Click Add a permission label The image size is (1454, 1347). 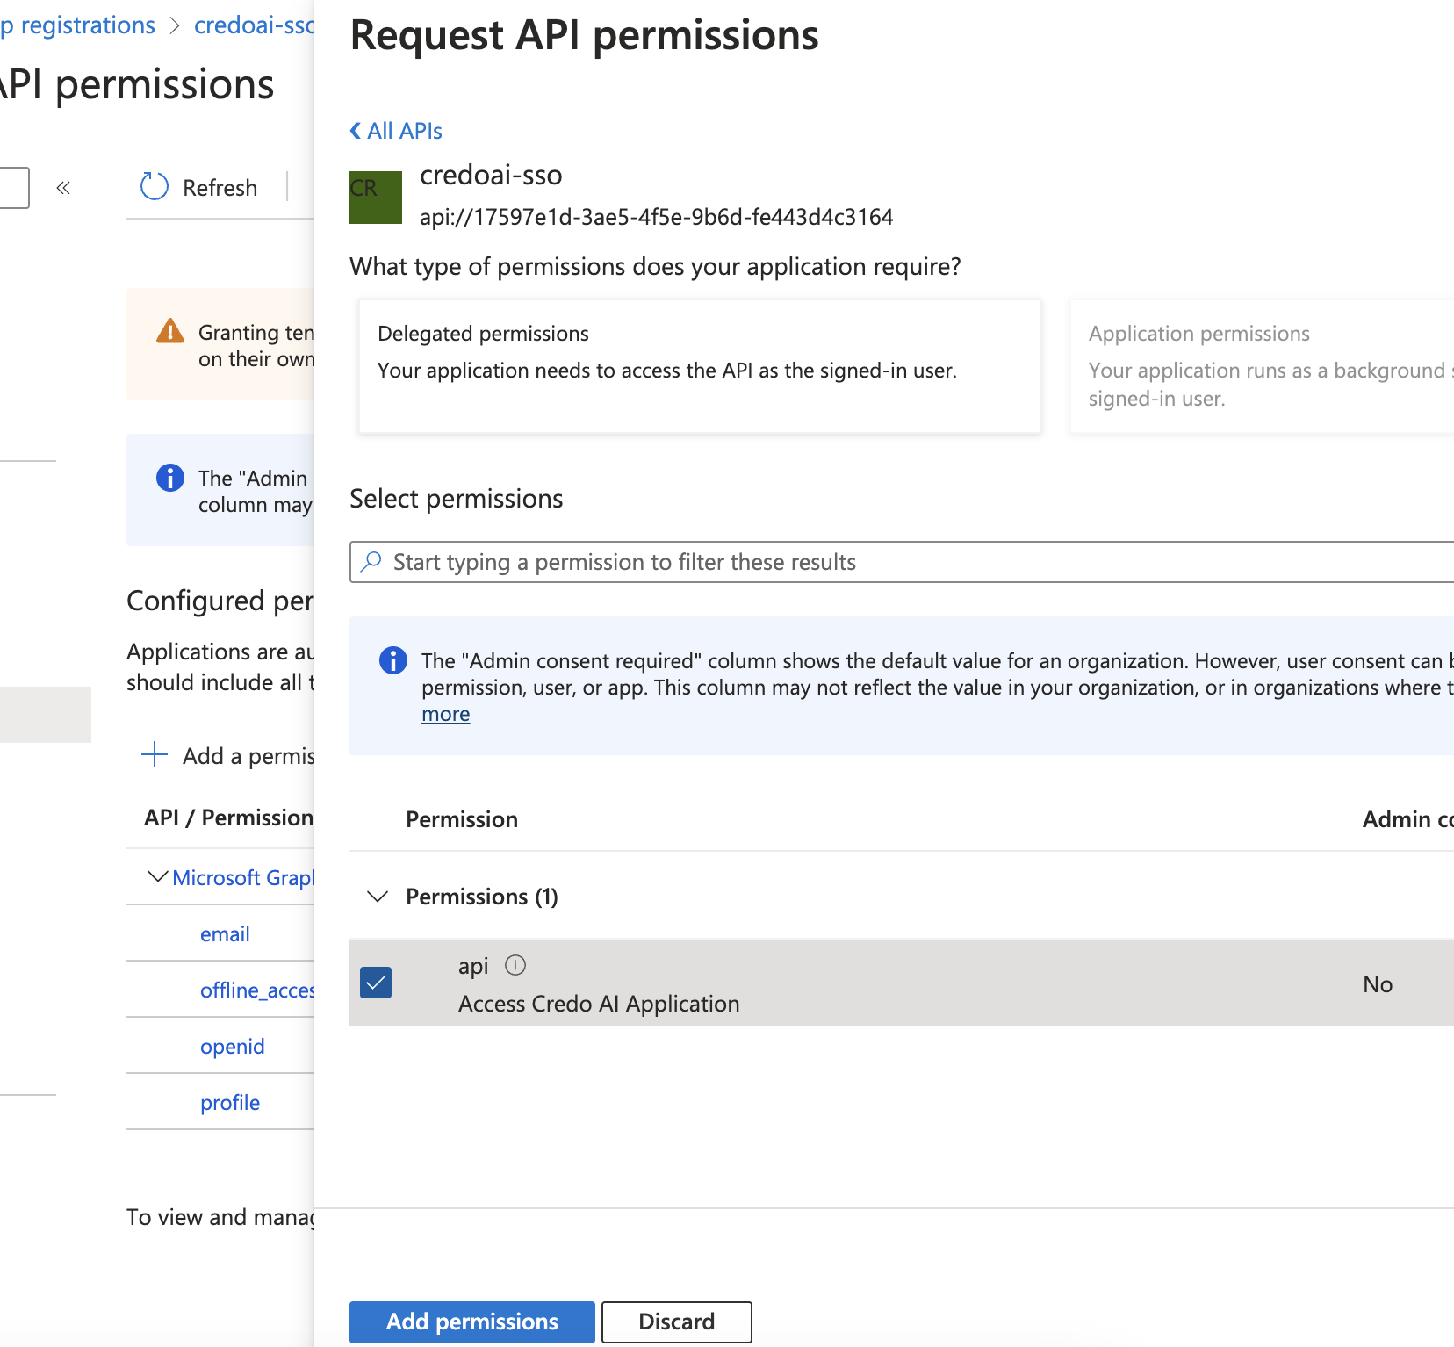[248, 755]
